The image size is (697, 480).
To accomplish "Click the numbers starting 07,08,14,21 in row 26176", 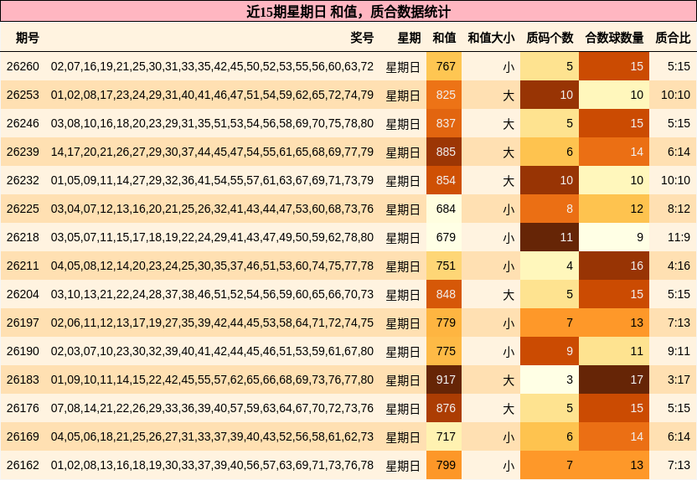I will [212, 408].
